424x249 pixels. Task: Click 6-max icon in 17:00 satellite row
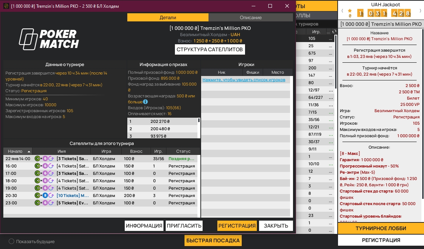[x=45, y=173]
